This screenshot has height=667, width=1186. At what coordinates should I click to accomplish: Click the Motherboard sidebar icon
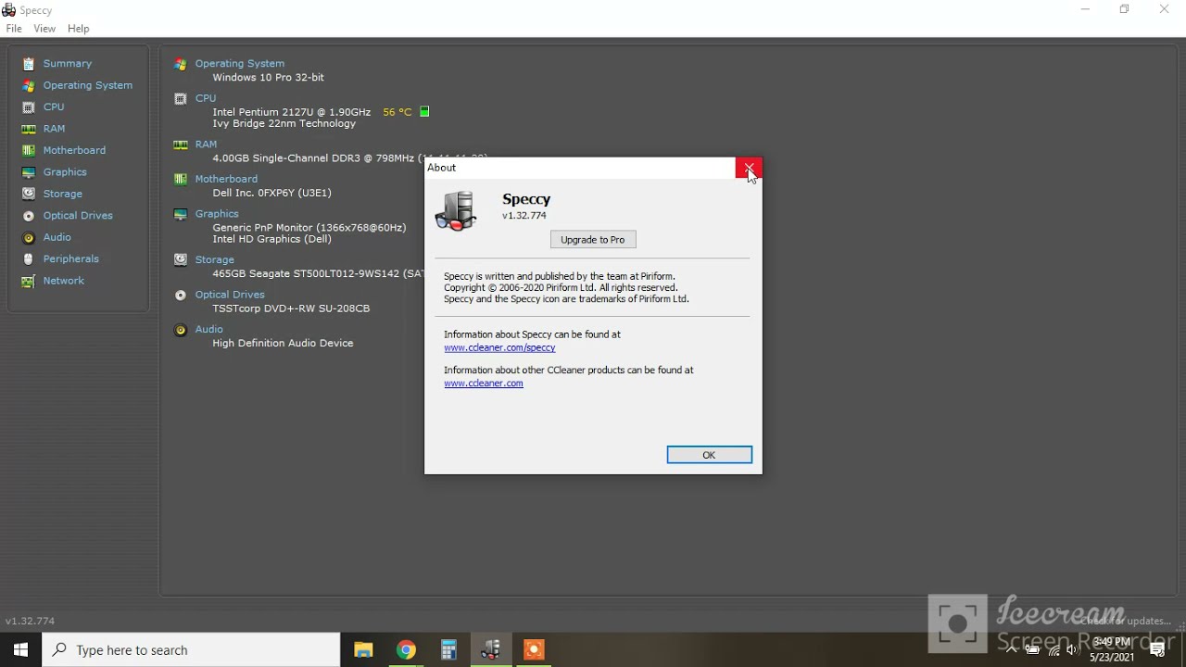point(29,150)
